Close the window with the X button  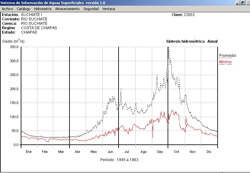(x=247, y=3)
